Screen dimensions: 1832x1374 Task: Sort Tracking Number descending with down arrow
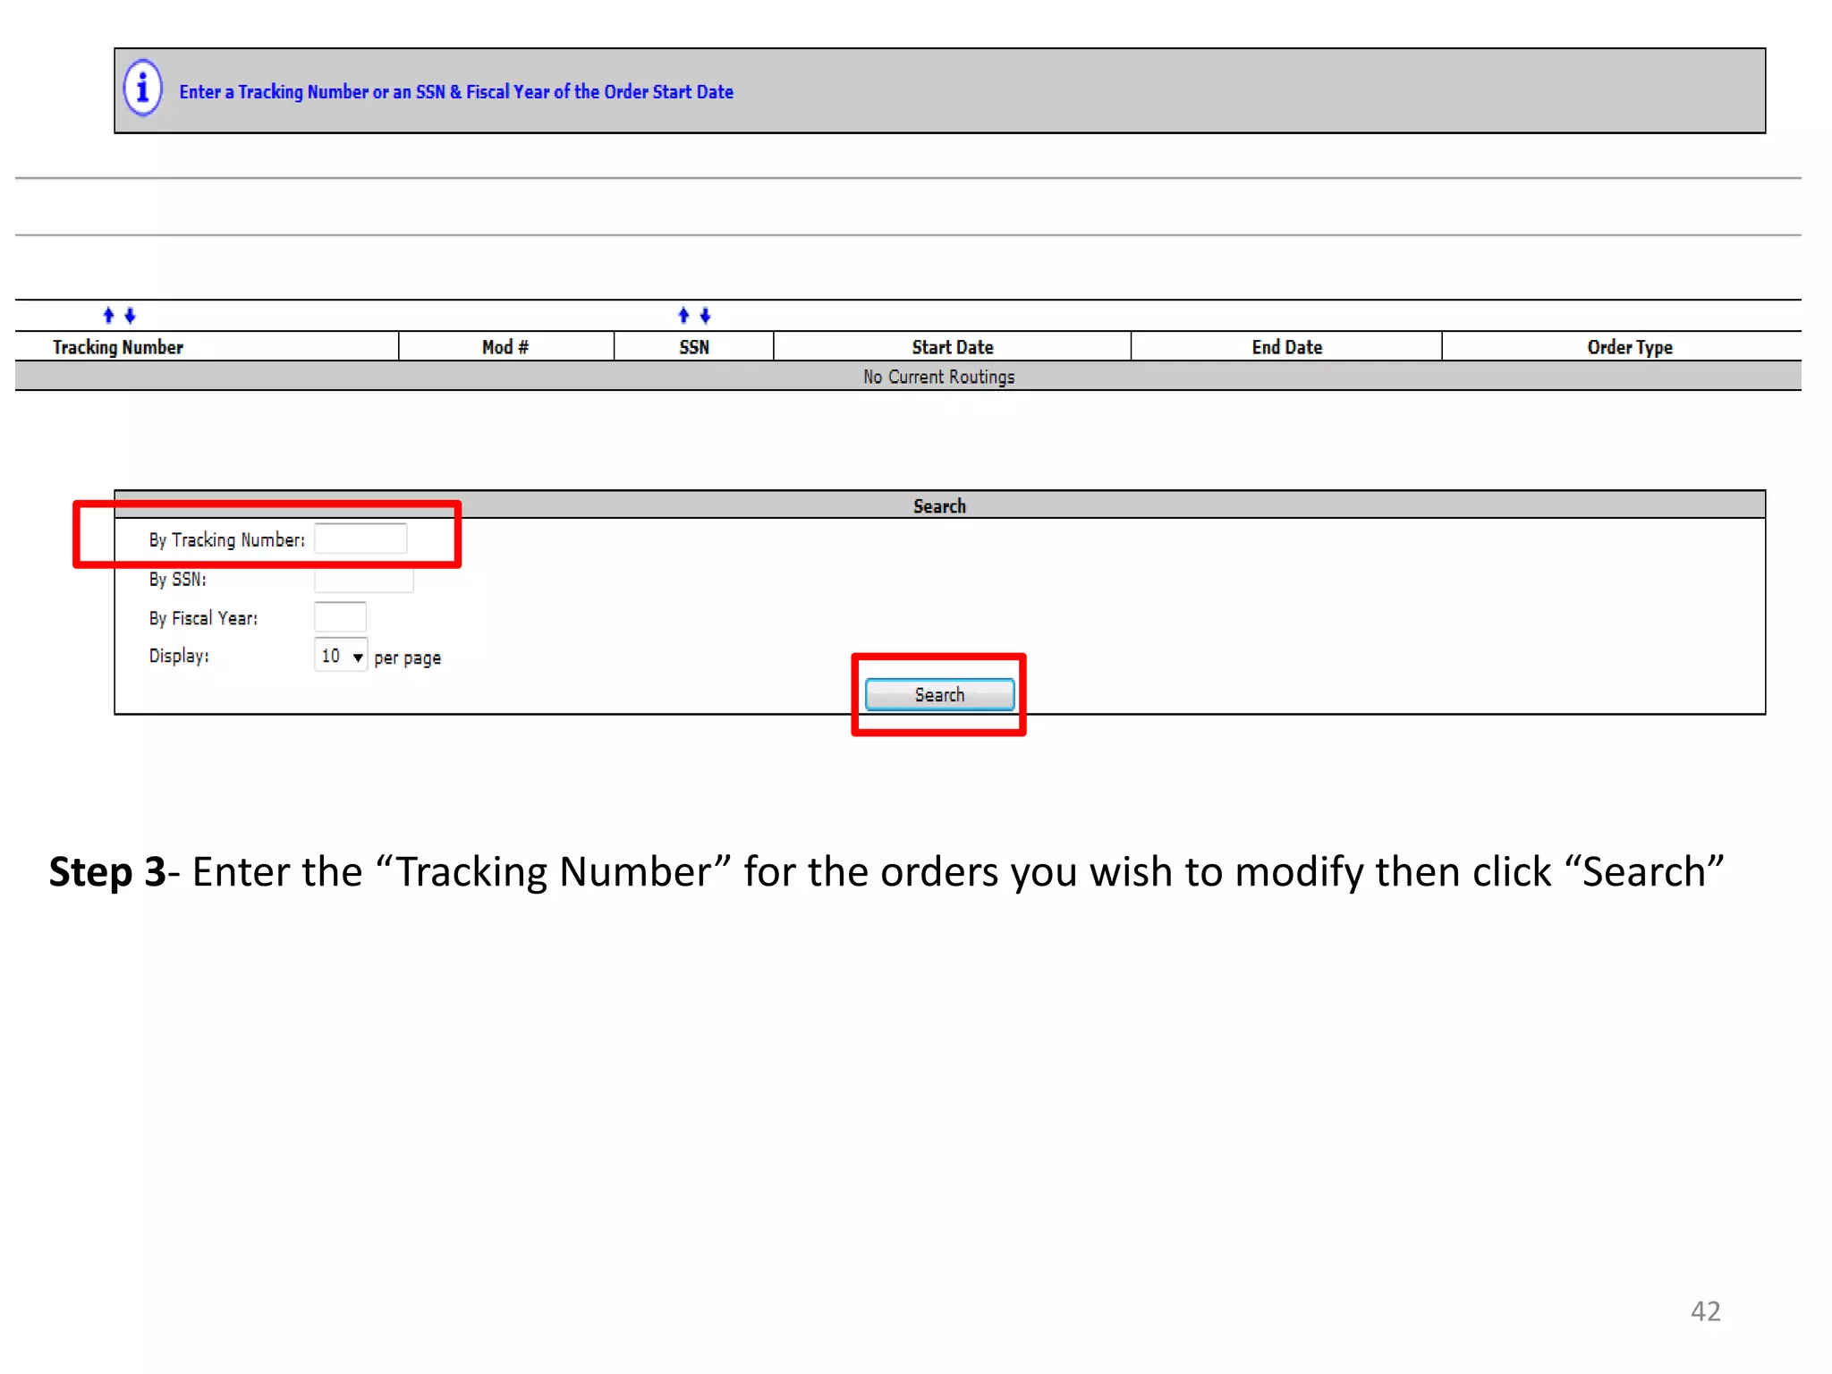point(131,315)
